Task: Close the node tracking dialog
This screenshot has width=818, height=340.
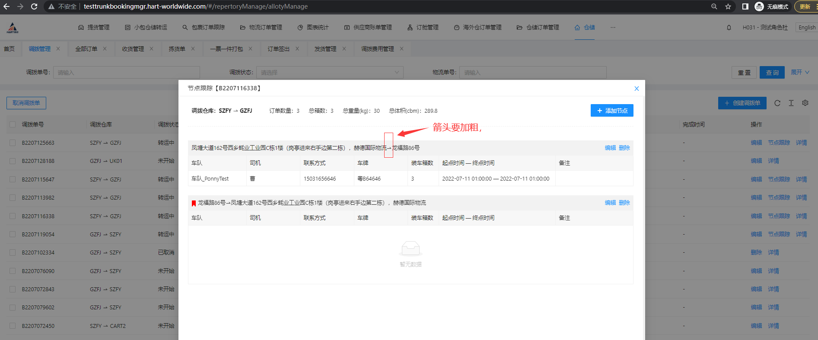Action: pyautogui.click(x=637, y=89)
